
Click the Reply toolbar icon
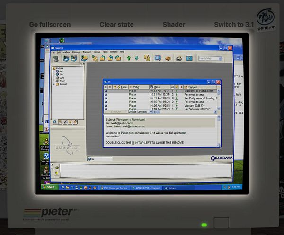[103, 58]
